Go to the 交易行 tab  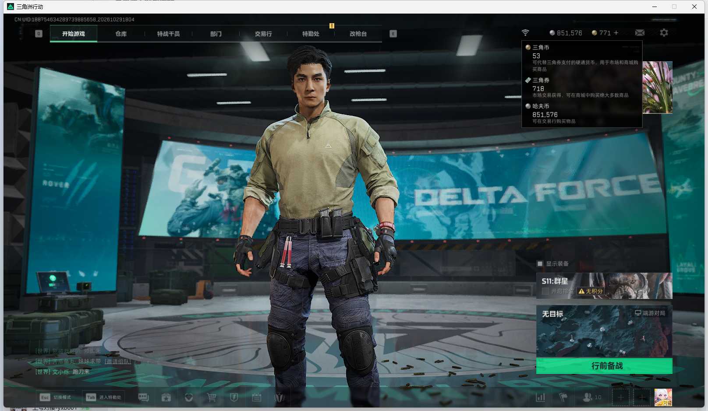point(263,34)
